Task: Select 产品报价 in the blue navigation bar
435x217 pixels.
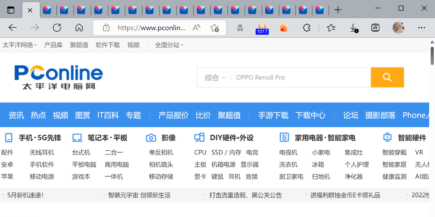Action: click(x=173, y=115)
